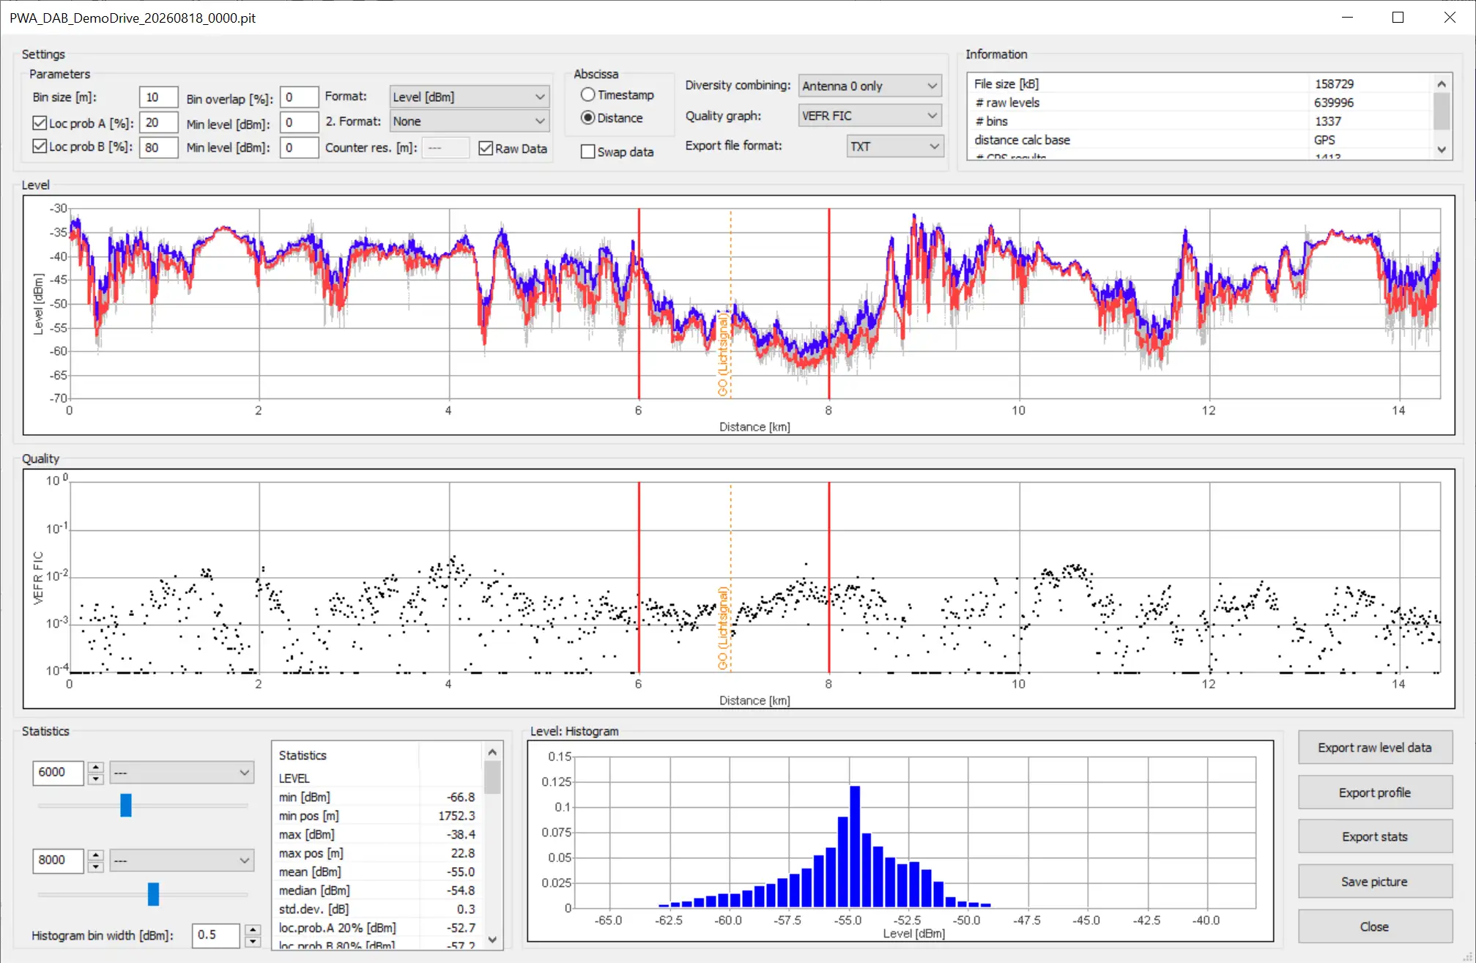1476x963 pixels.
Task: Decrease the 8000 marker spinner value
Action: [95, 866]
